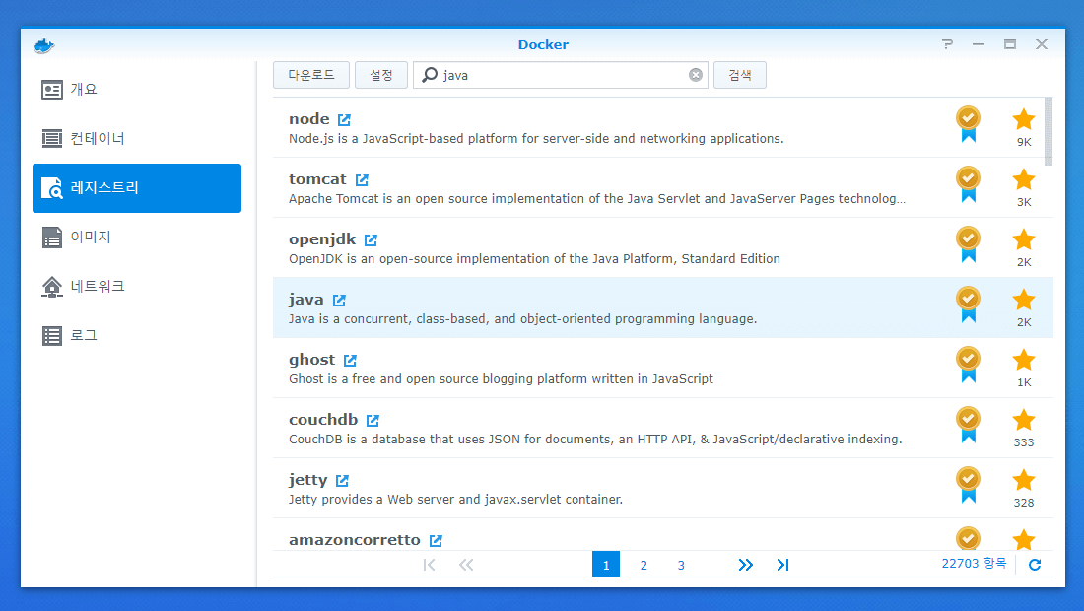The image size is (1084, 611).
Task: Open external link icon next to ghost
Action: (350, 360)
